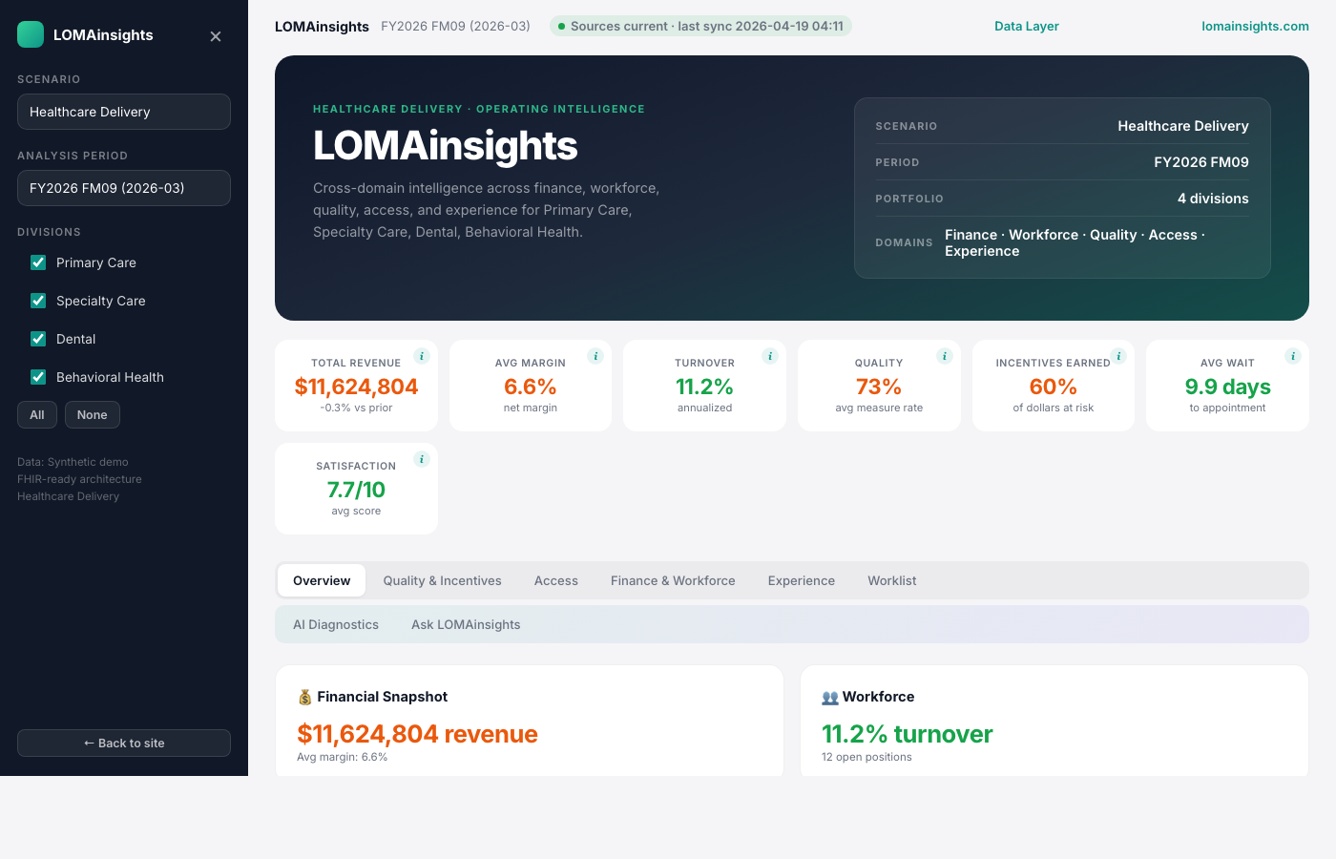The width and height of the screenshot is (1336, 859).
Task: Click the 11.2% turnover Workforce headline
Action: pos(908,734)
